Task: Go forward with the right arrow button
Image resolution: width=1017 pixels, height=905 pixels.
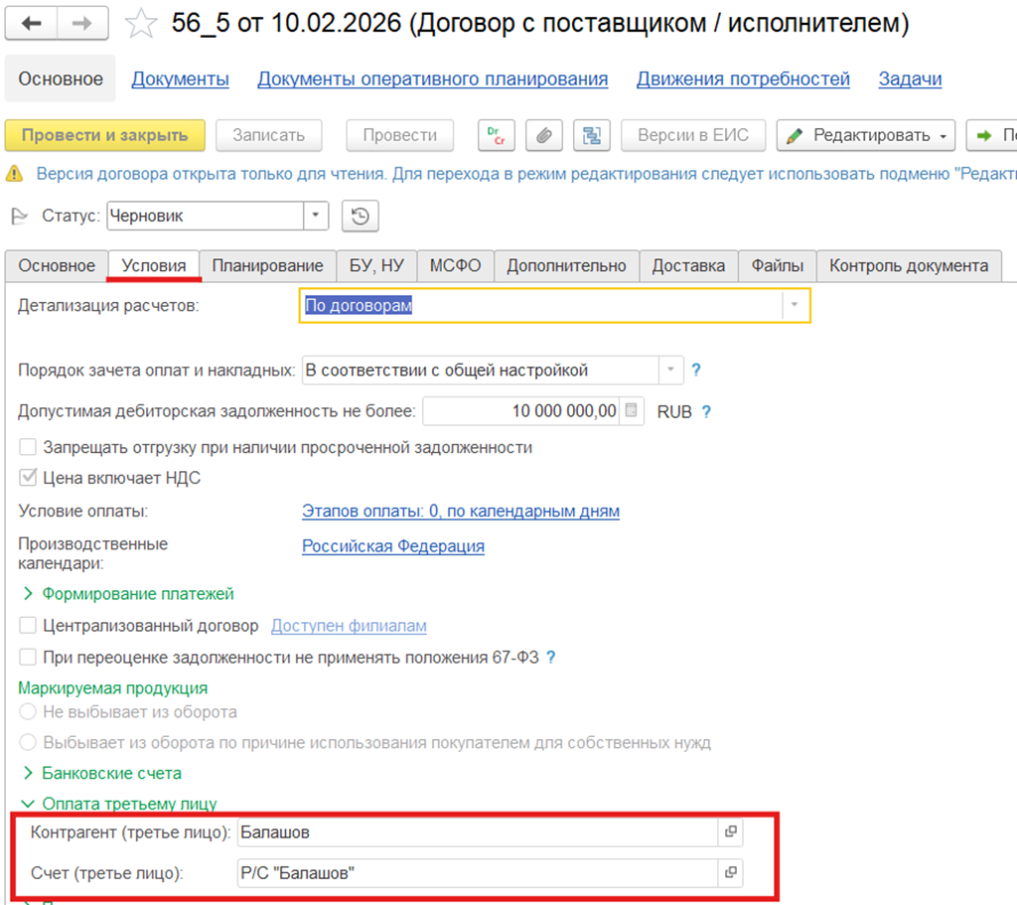Action: pyautogui.click(x=82, y=24)
